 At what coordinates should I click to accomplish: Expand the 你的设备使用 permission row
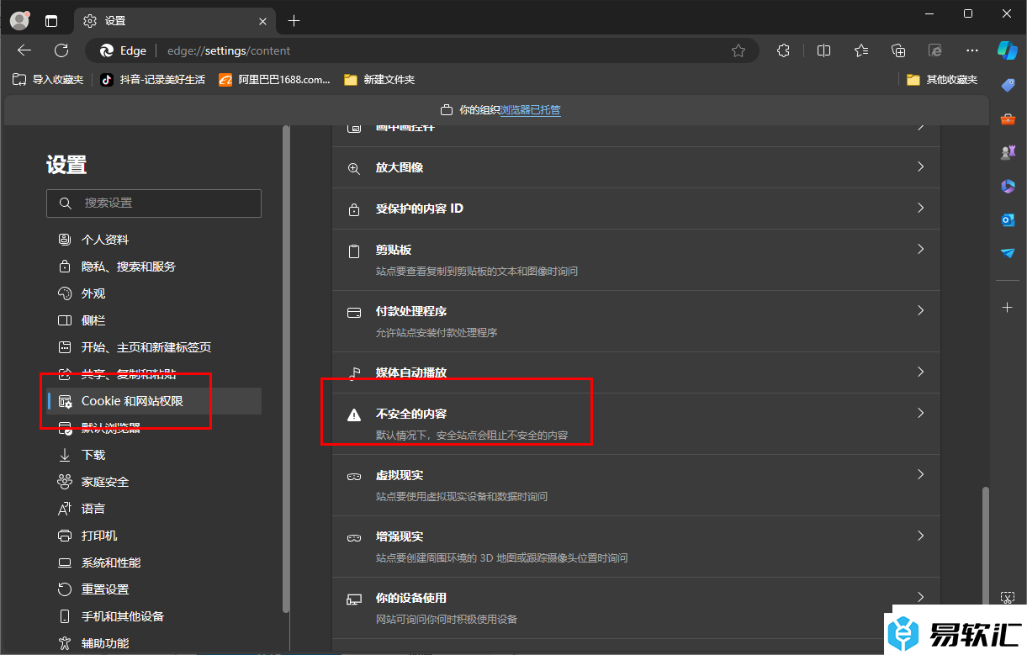click(x=636, y=608)
